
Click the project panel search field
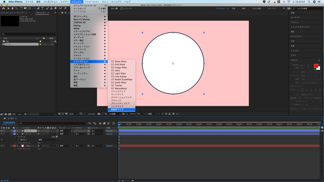coord(27,34)
